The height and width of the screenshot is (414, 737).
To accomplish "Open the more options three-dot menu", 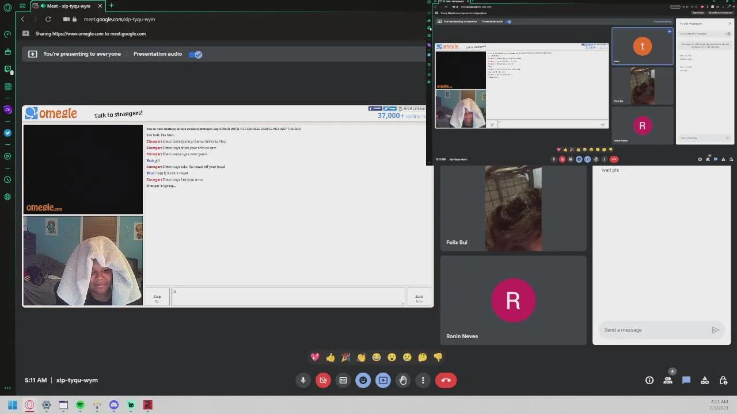I will [423, 380].
